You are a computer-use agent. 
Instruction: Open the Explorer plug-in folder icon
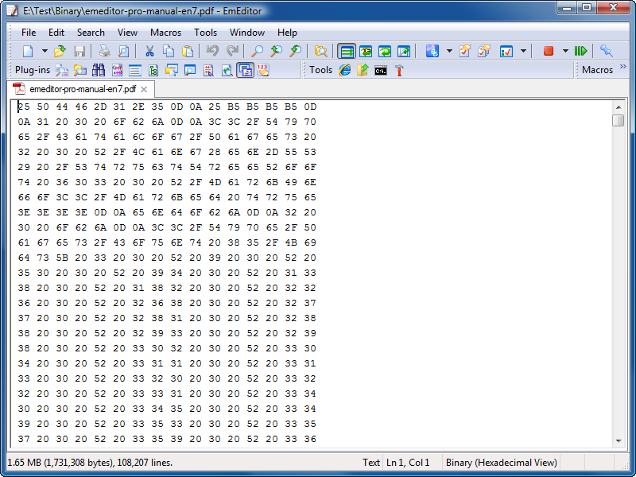80,70
